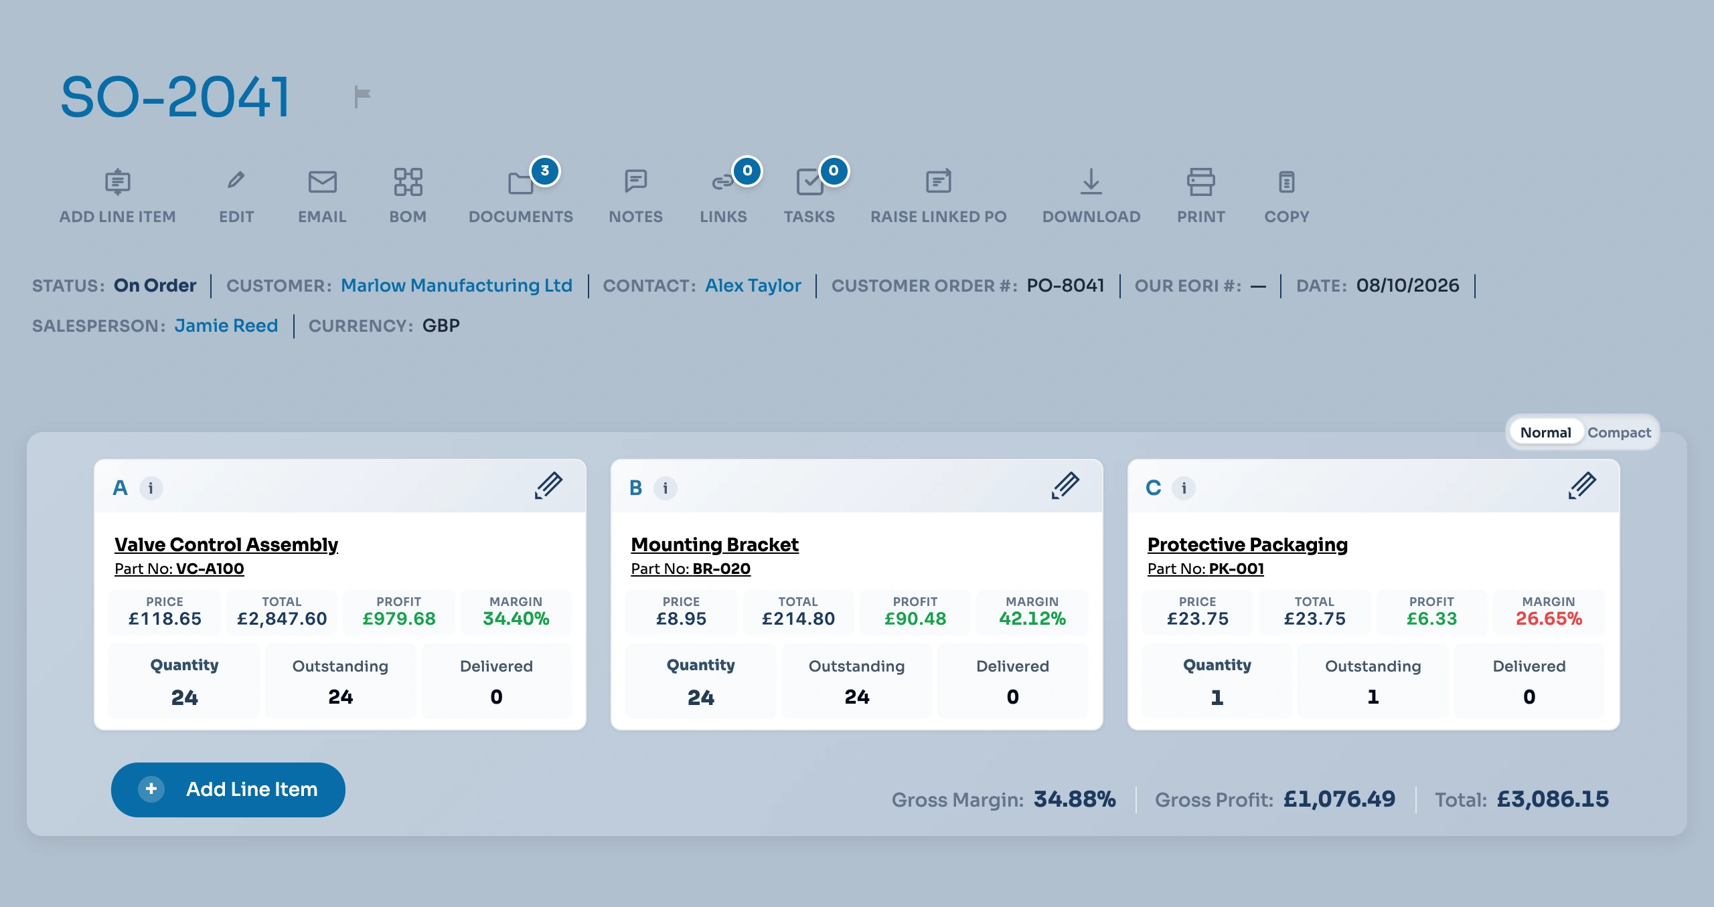The height and width of the screenshot is (907, 1714).
Task: Click the SO-2041 order title
Action: point(175,97)
